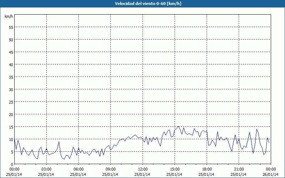Click the '06:00' time axis label
Screen dimensions: 285x178
78,169
